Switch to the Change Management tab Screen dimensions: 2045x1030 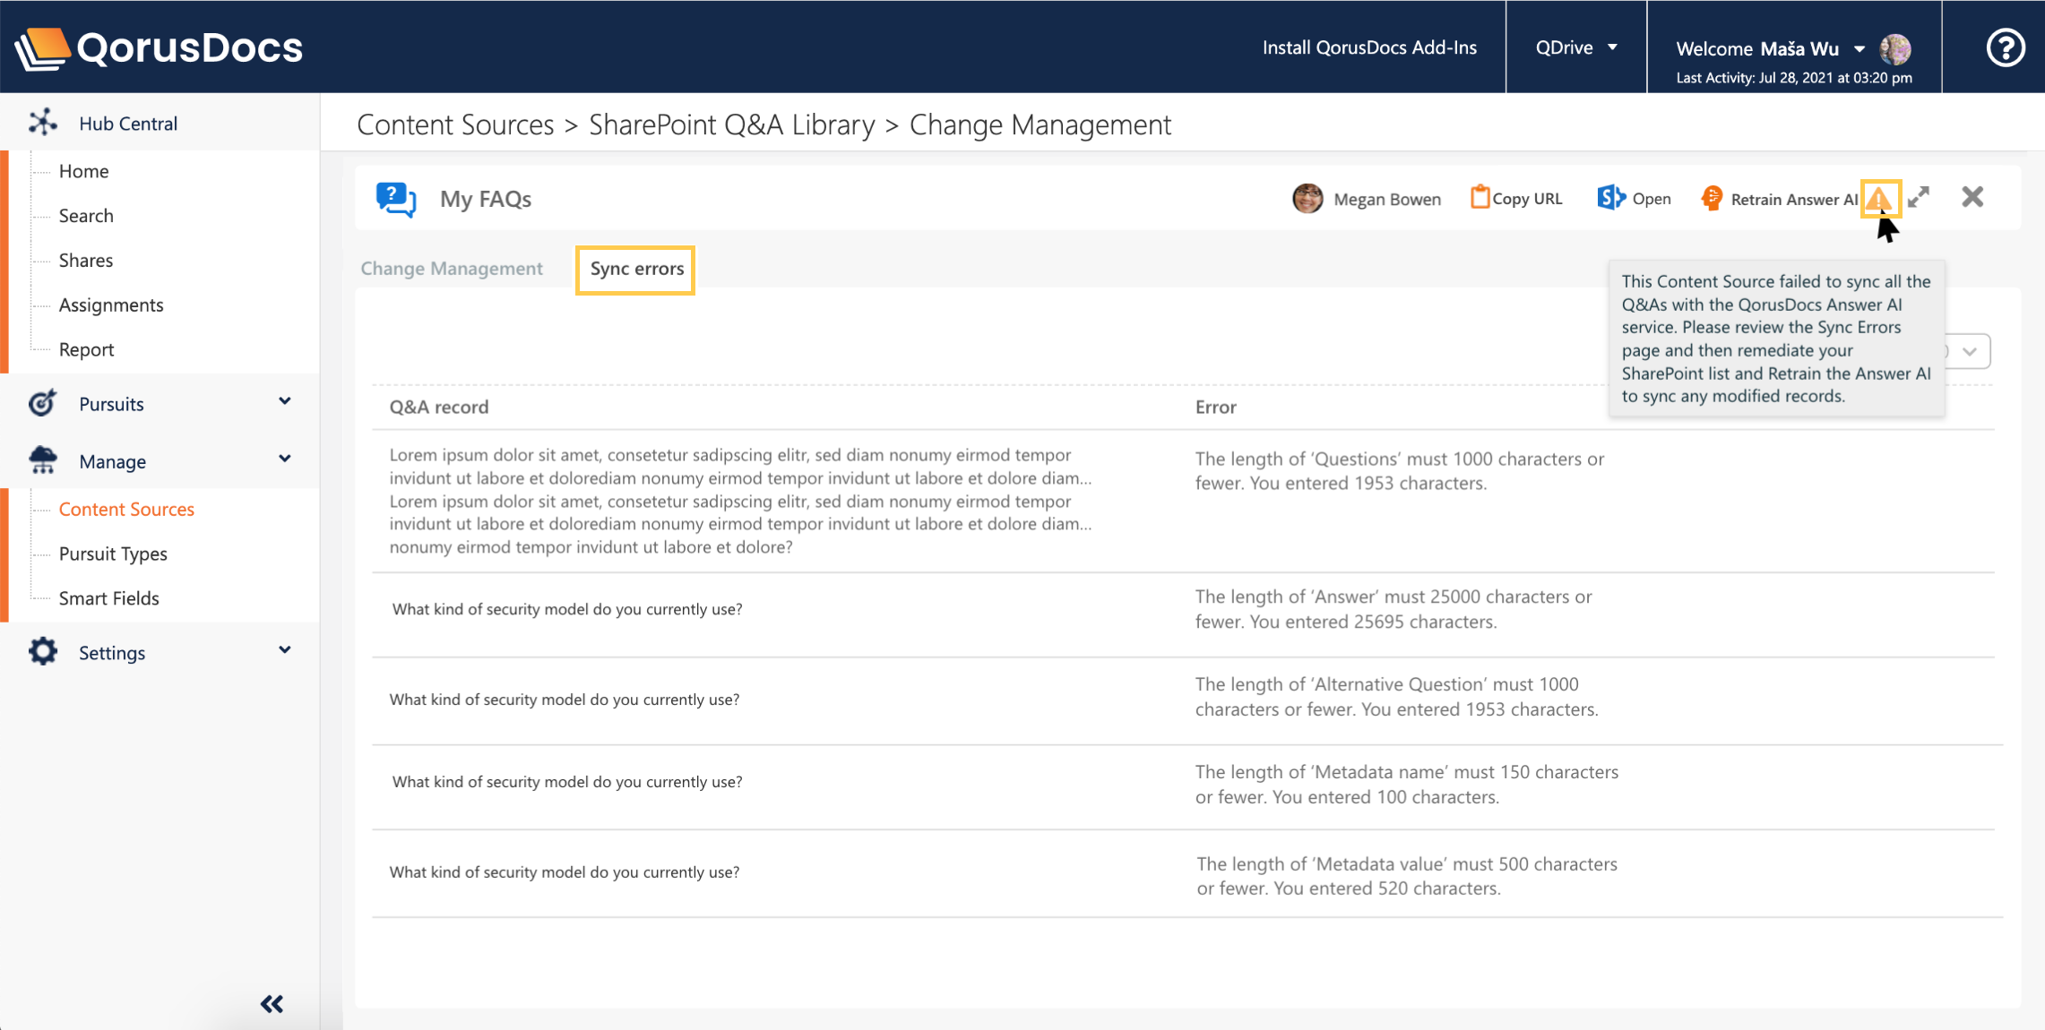click(452, 269)
